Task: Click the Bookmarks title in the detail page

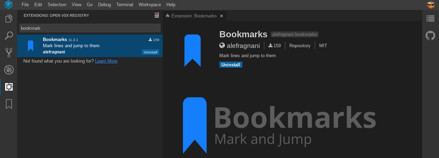Action: click(243, 34)
